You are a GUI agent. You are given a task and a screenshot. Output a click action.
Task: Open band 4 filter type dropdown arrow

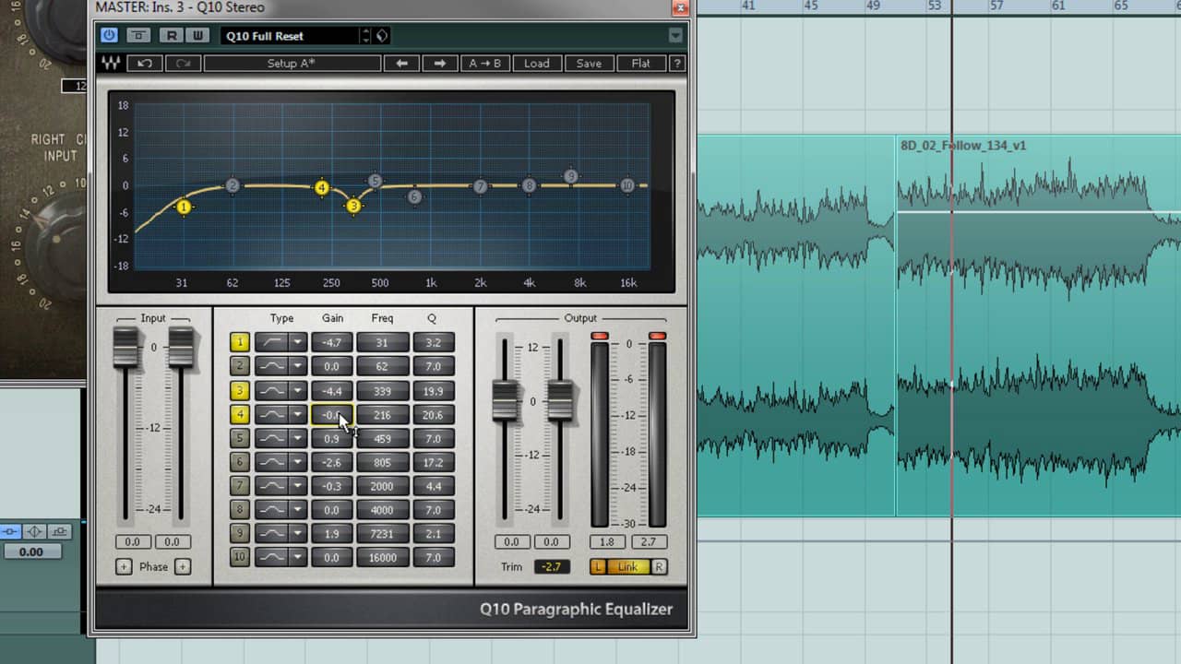point(297,414)
